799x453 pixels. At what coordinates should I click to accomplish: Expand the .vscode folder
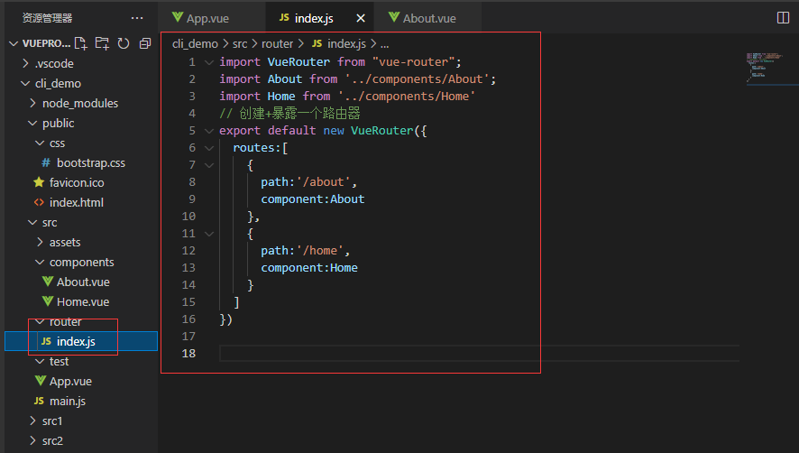pos(25,64)
